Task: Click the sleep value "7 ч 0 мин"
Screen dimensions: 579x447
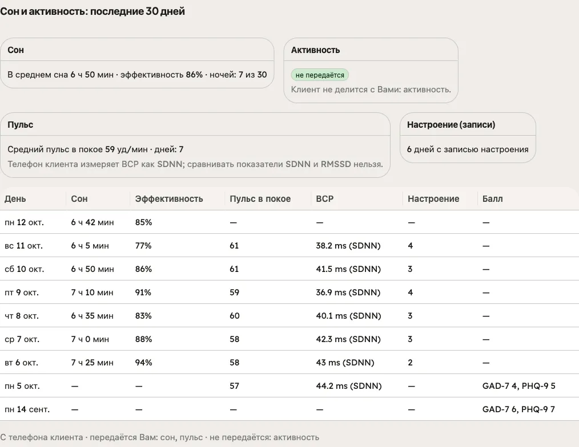Action: coord(90,339)
